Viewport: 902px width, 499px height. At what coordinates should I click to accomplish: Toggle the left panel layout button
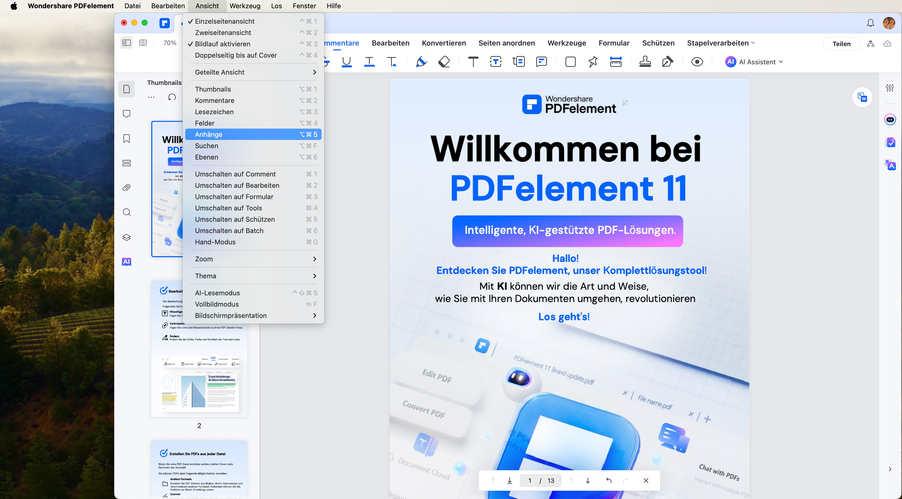click(x=126, y=43)
